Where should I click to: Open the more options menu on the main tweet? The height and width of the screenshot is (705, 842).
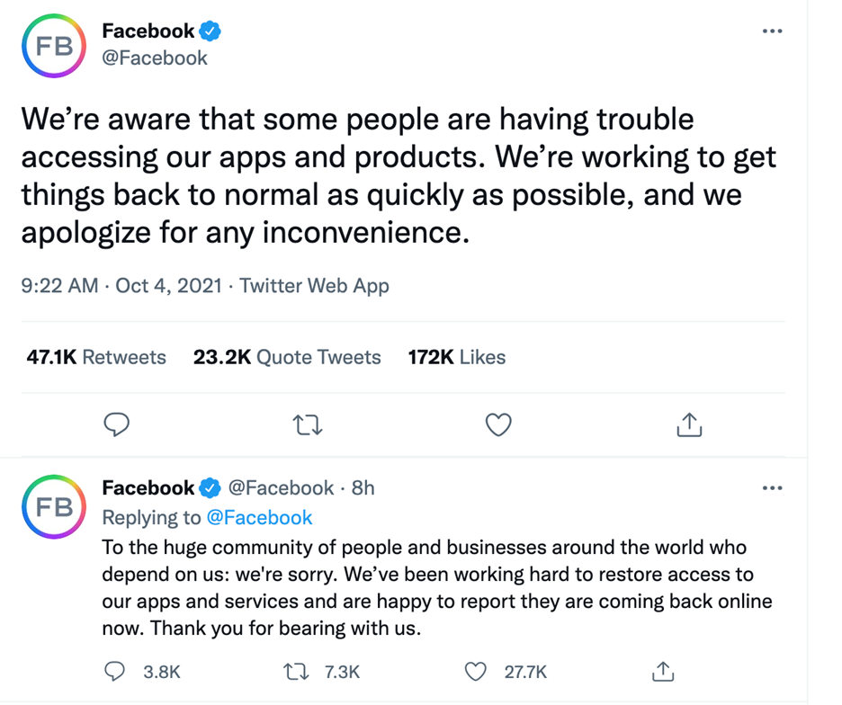772,31
